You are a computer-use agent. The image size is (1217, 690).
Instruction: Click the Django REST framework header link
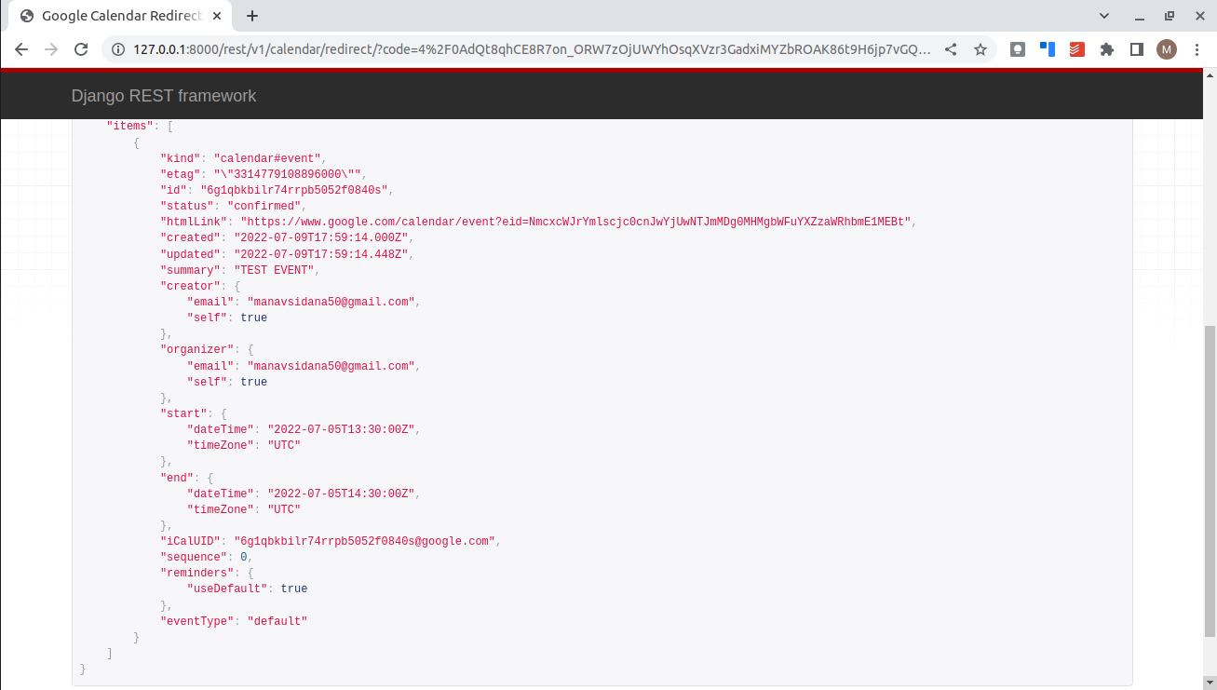(x=163, y=96)
